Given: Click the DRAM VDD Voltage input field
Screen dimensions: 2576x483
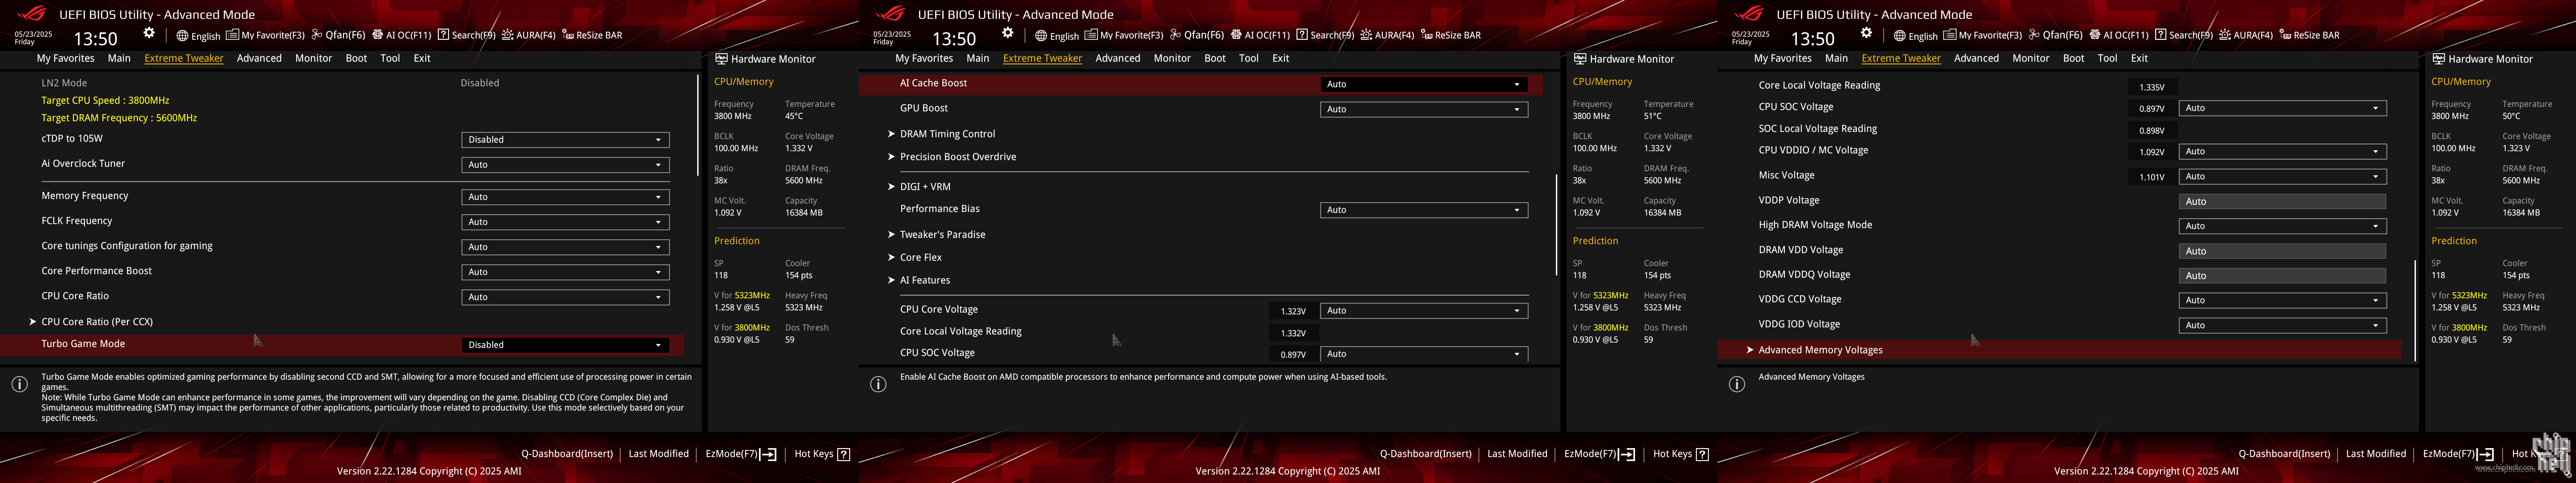Looking at the screenshot, I should coord(2282,251).
